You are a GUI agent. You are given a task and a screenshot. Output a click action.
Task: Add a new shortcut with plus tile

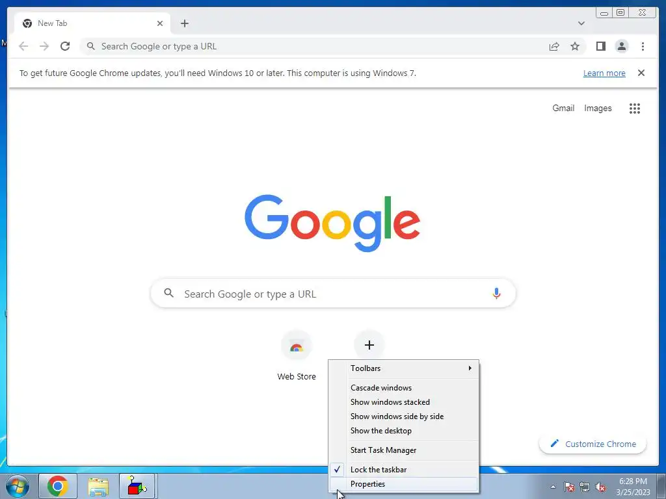click(369, 345)
